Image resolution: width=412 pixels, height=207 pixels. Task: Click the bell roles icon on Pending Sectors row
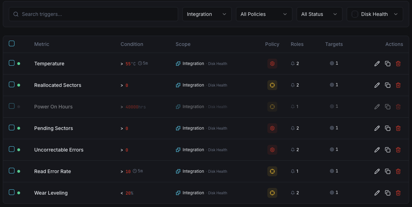tap(292, 128)
